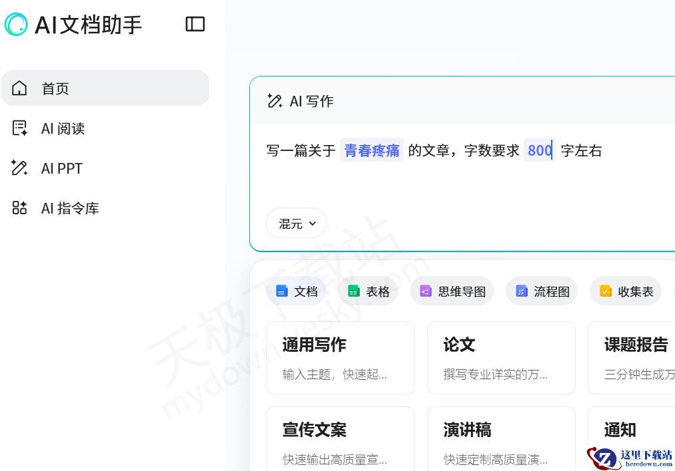This screenshot has width=675, height=471.
Task: Click the AI 指令库 grid icon
Action: coord(19,208)
